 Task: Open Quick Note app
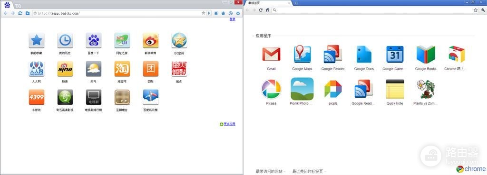[x=395, y=89]
